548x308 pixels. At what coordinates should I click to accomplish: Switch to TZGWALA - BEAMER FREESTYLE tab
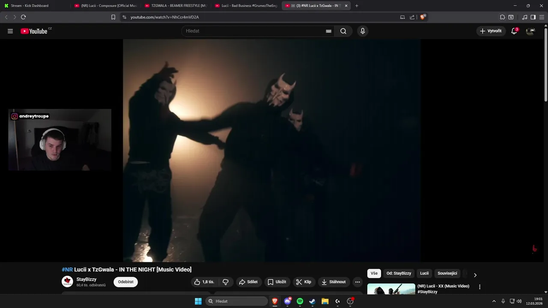coord(176,6)
